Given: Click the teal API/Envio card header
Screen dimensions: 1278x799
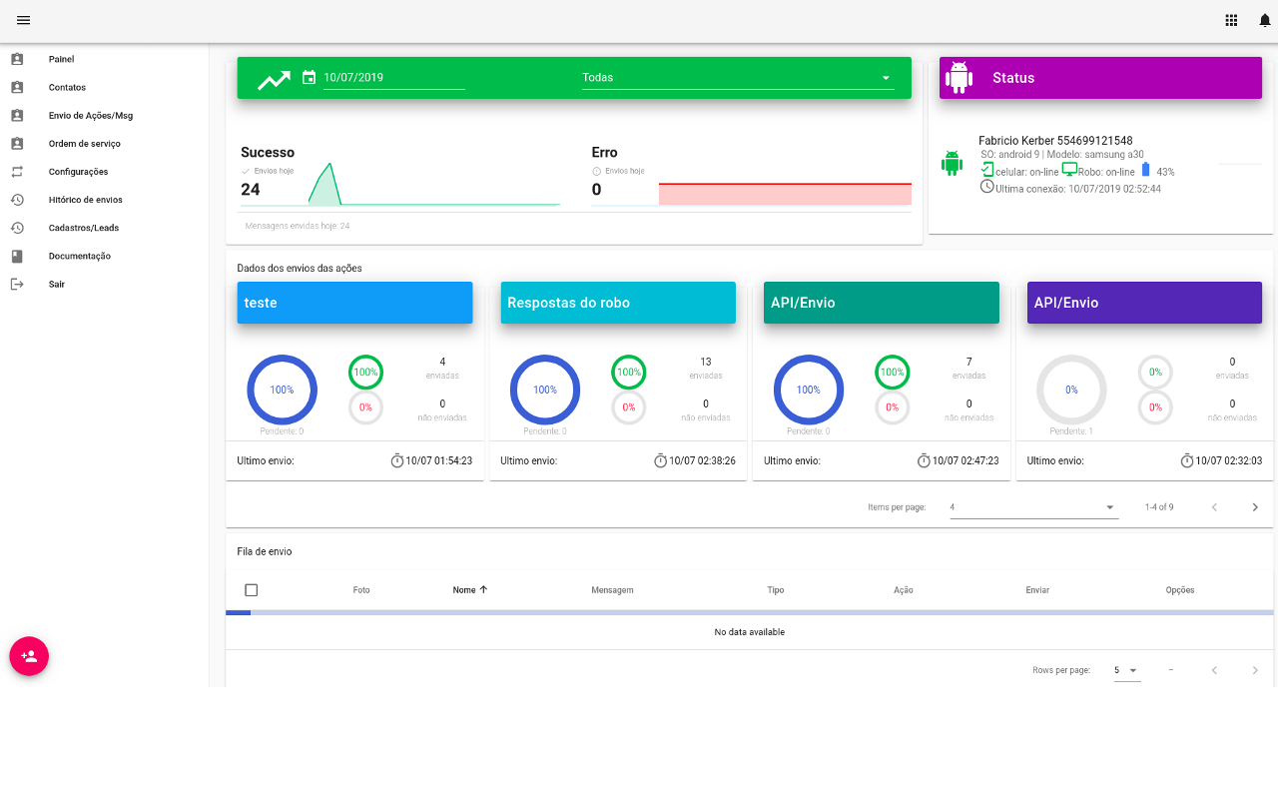Looking at the screenshot, I should click(x=882, y=303).
